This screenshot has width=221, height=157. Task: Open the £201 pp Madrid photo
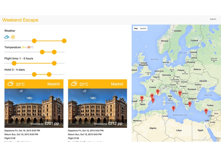tap(34, 108)
